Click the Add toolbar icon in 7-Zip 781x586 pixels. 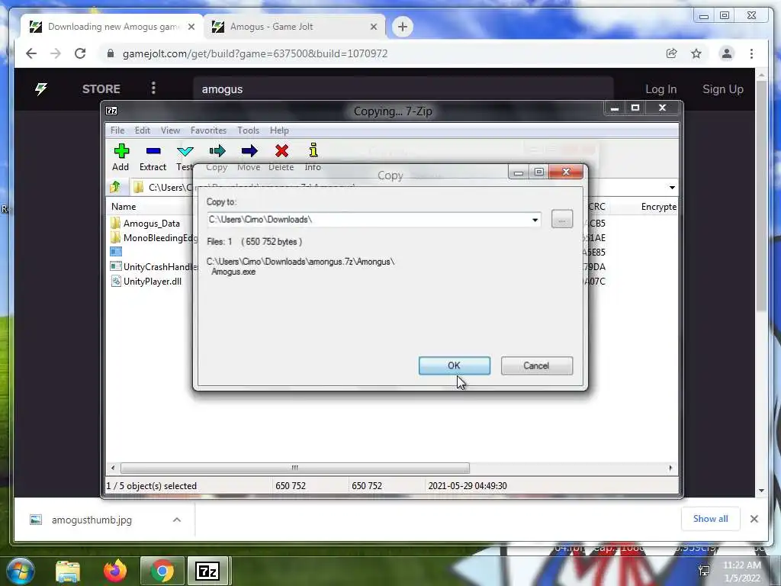121,151
